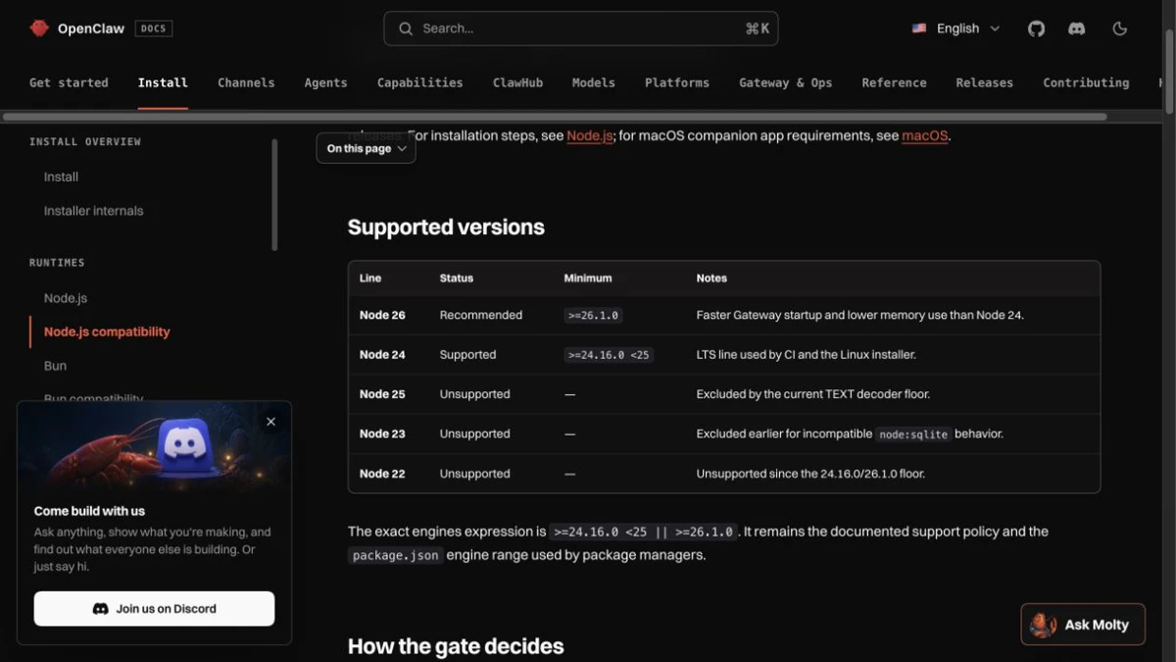Click the OpenClaw lobster logo
The width and height of the screenshot is (1176, 662).
click(39, 28)
